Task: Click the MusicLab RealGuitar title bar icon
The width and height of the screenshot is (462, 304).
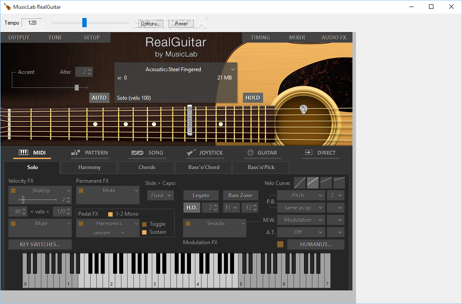Action: [x=7, y=7]
